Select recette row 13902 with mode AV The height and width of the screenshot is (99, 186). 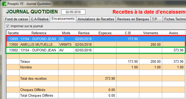coord(95,50)
